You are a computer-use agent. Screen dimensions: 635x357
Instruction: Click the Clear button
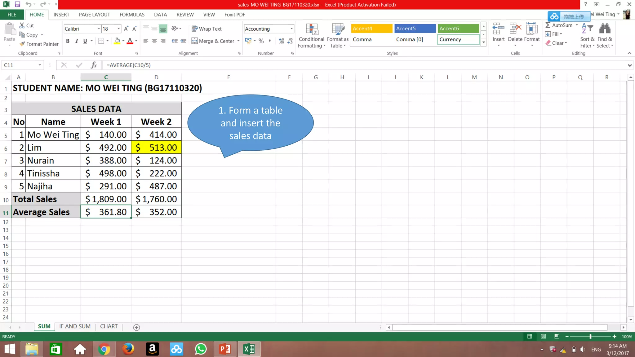point(557,43)
